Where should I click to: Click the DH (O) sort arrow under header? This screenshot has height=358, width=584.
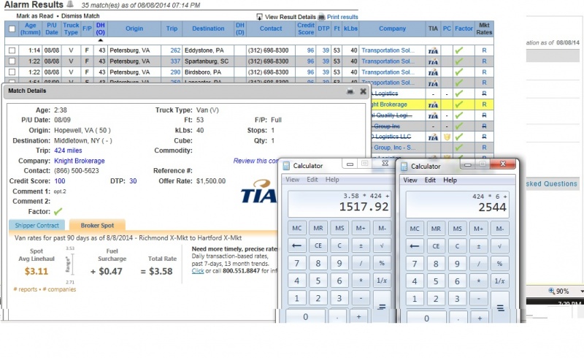(x=100, y=40)
